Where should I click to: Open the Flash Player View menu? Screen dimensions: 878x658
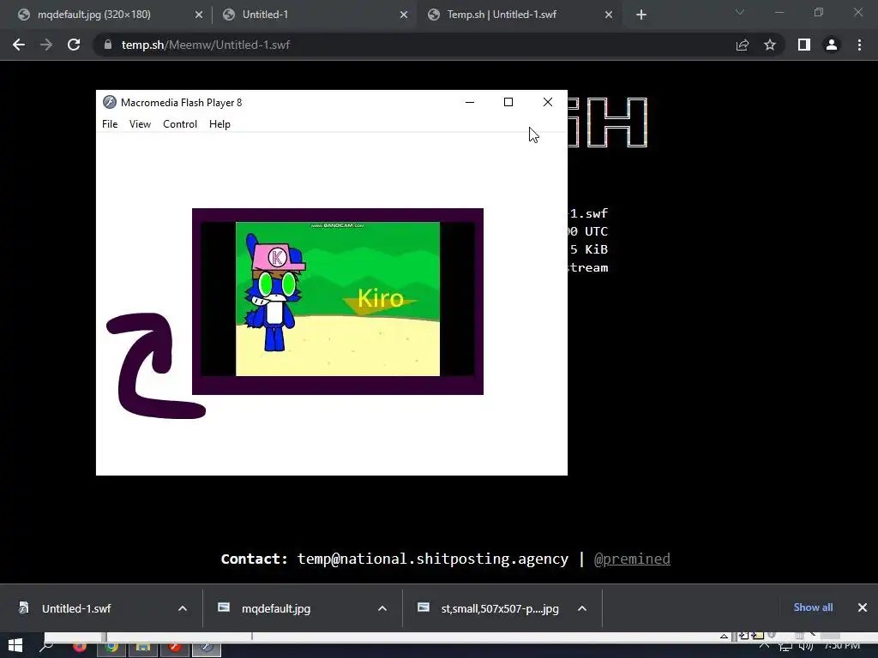coord(140,124)
